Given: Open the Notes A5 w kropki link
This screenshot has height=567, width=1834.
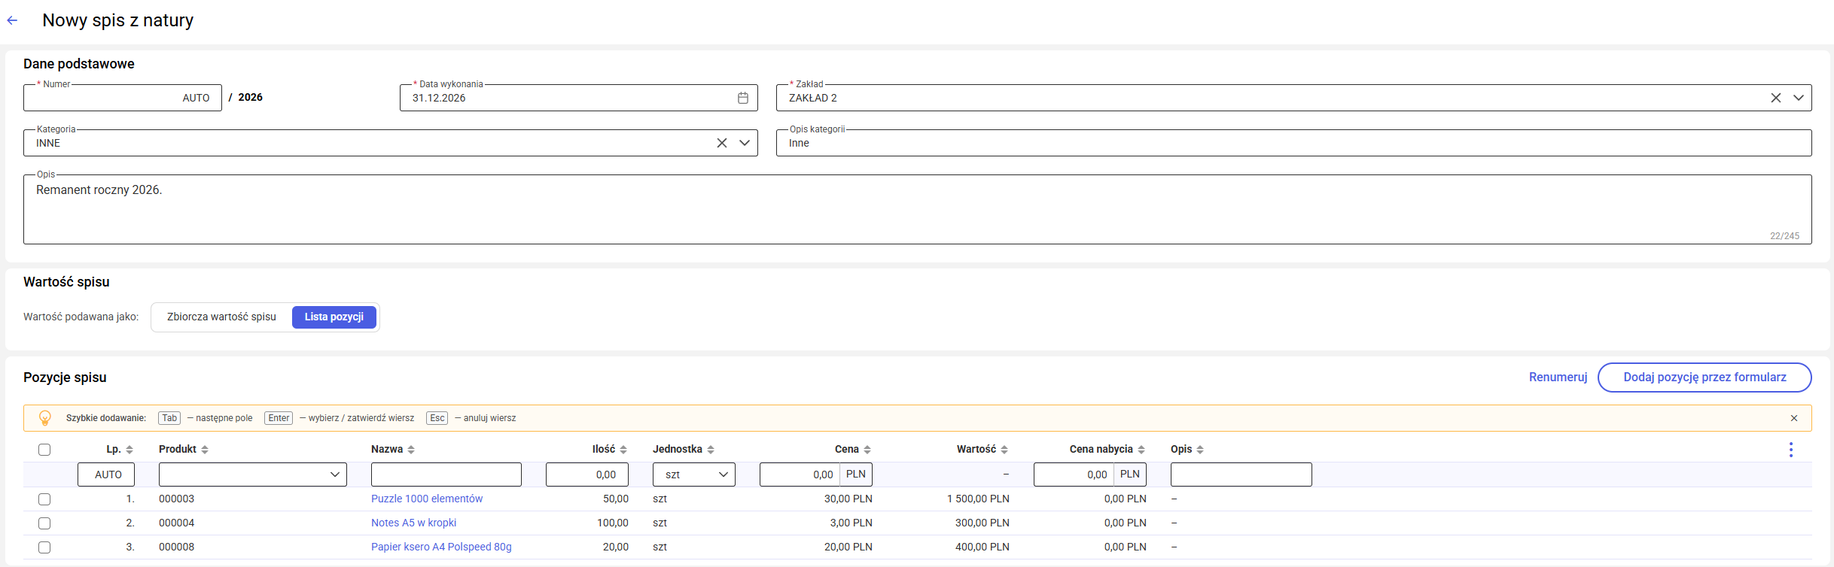Looking at the screenshot, I should pos(413,523).
